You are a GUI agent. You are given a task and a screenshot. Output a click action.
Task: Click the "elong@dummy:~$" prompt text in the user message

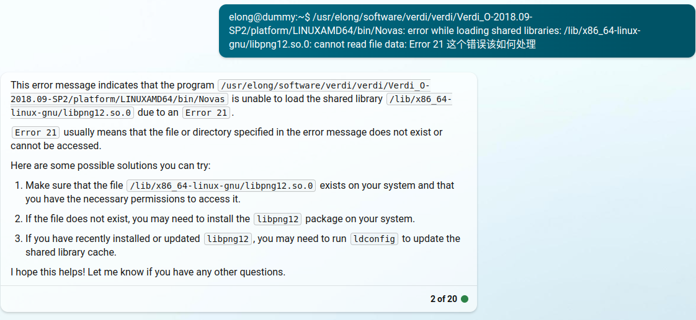[x=269, y=17]
